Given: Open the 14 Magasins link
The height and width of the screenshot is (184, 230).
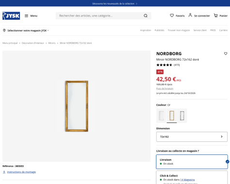Looking at the screenshot, I should pos(187,180).
